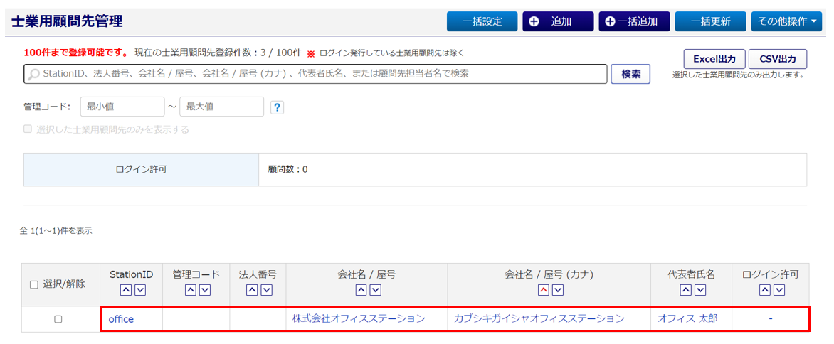Sort 法人番号 column descending
This screenshot has height=344, width=834.
point(266,290)
